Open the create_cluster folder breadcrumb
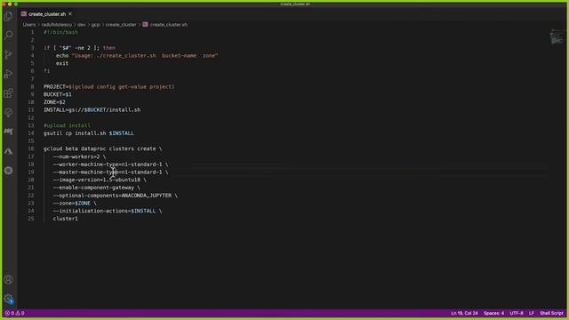 click(x=121, y=25)
